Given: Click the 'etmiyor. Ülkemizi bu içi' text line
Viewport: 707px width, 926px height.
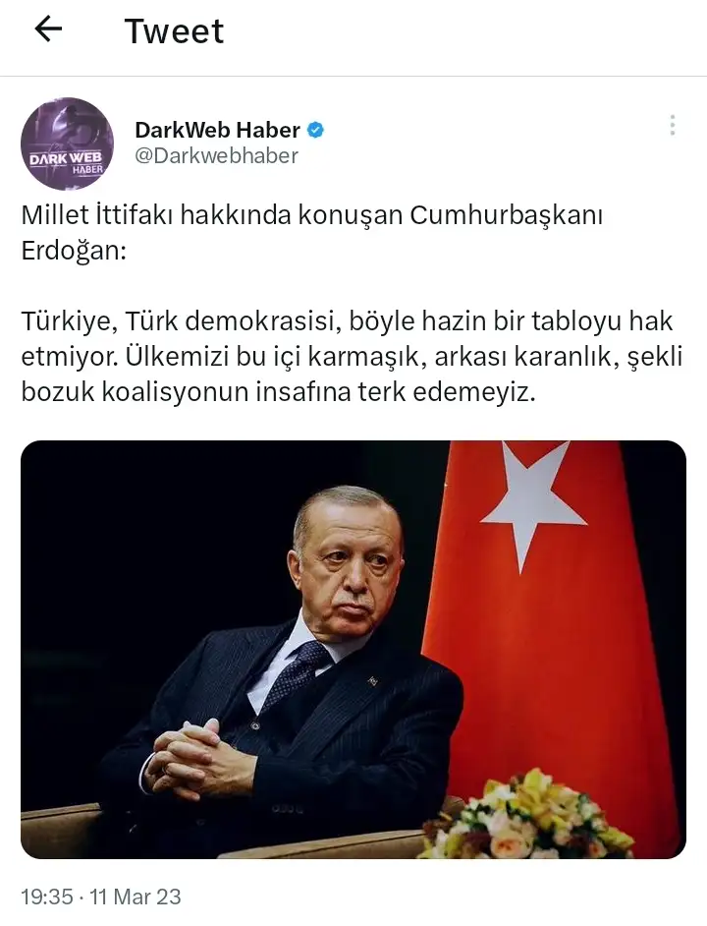Looking at the screenshot, I should pyautogui.click(x=352, y=357).
